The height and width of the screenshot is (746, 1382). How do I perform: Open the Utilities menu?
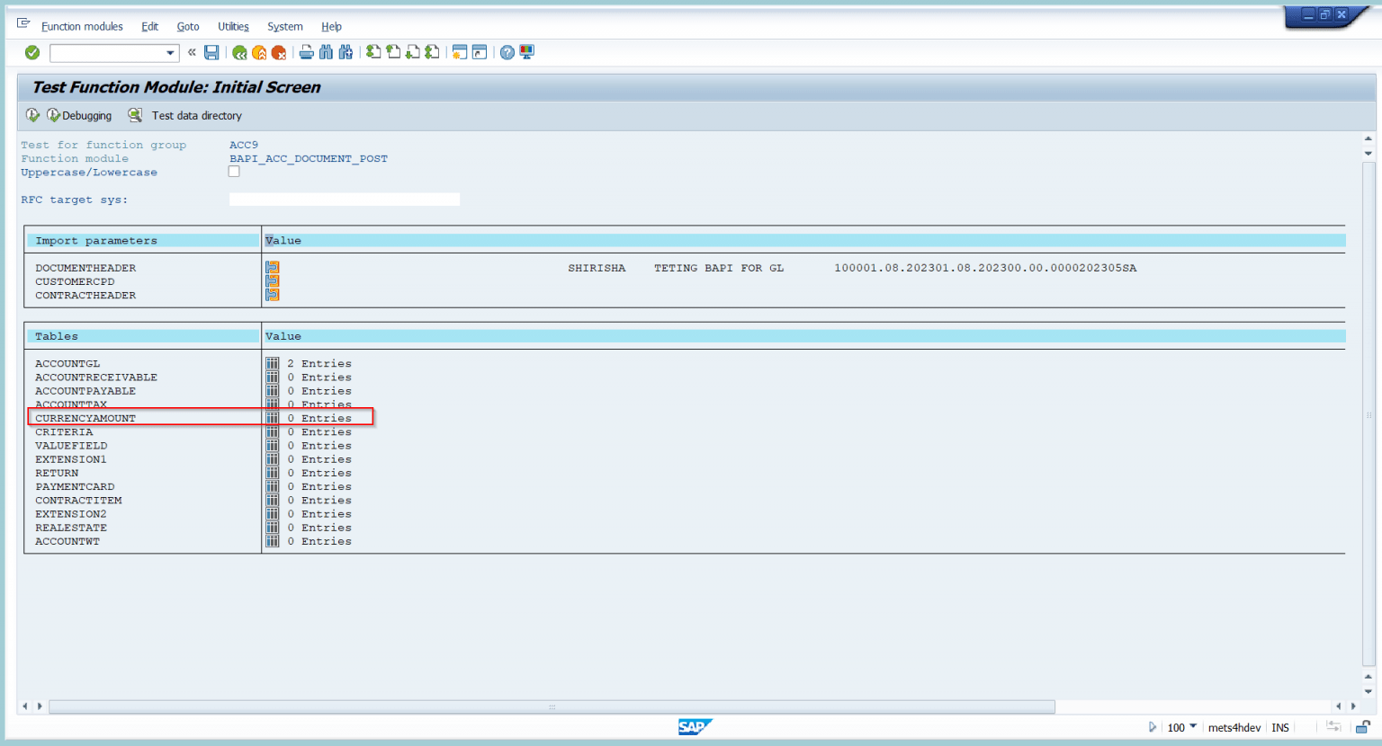(x=233, y=27)
